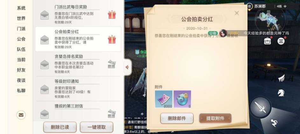Open the mail envelope icon in sidebar
The height and width of the screenshot is (134, 300).
[x=21, y=115]
